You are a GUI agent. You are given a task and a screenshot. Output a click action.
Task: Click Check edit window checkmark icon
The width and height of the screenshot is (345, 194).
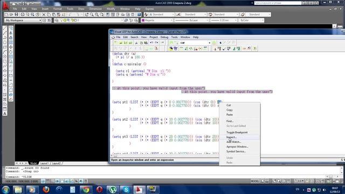point(224,48)
